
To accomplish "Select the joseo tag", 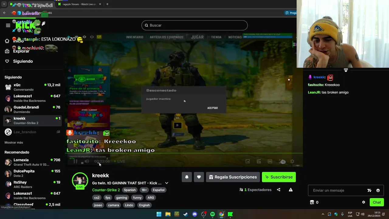I will (x=98, y=205).
